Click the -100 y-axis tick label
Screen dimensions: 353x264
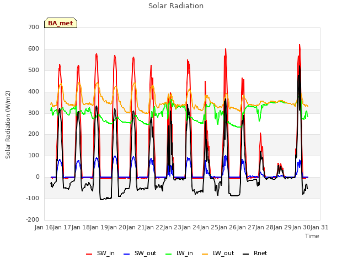click(x=33, y=198)
